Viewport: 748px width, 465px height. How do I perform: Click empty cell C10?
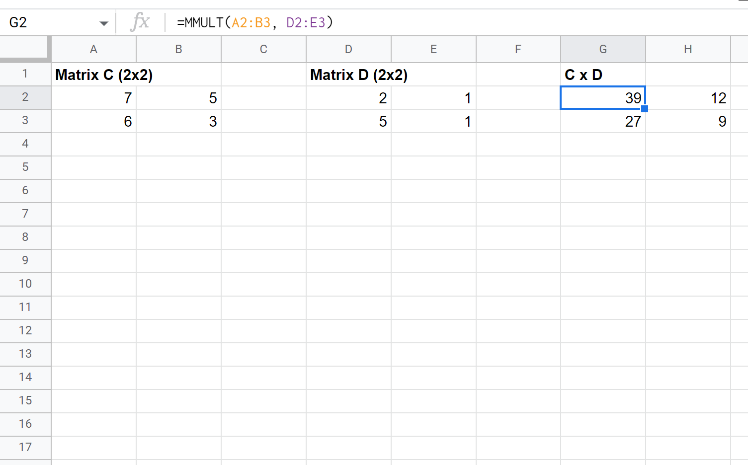point(263,284)
